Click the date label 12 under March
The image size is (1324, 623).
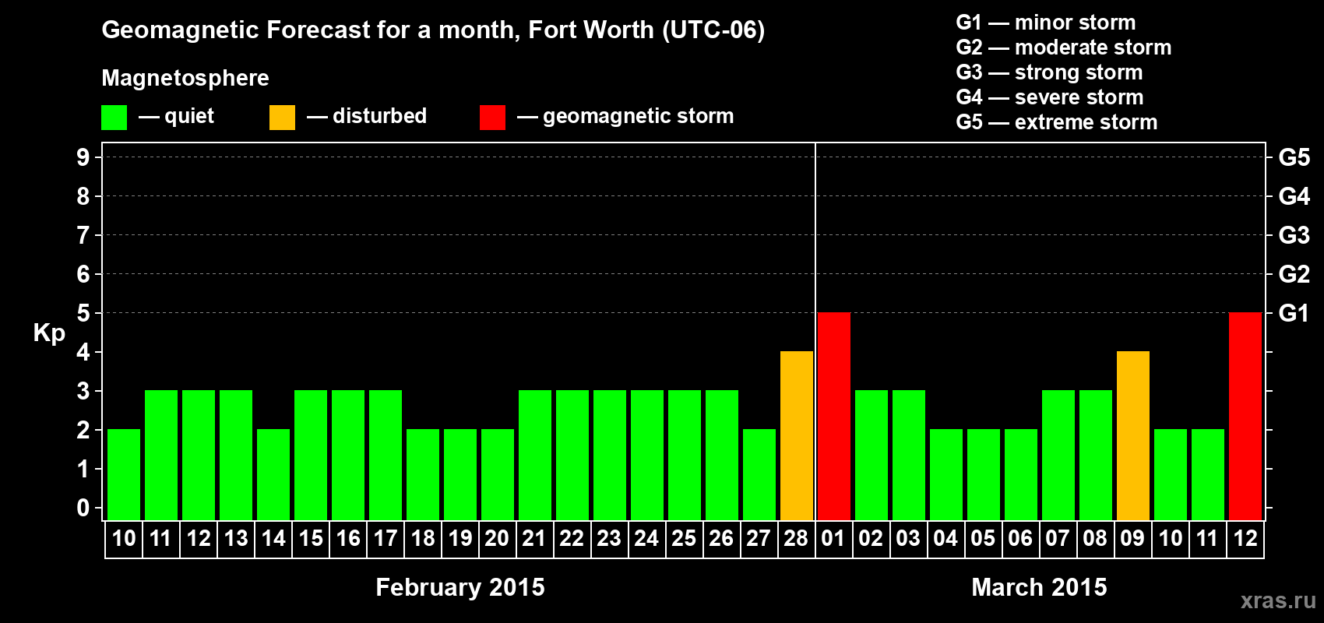pyautogui.click(x=1245, y=539)
